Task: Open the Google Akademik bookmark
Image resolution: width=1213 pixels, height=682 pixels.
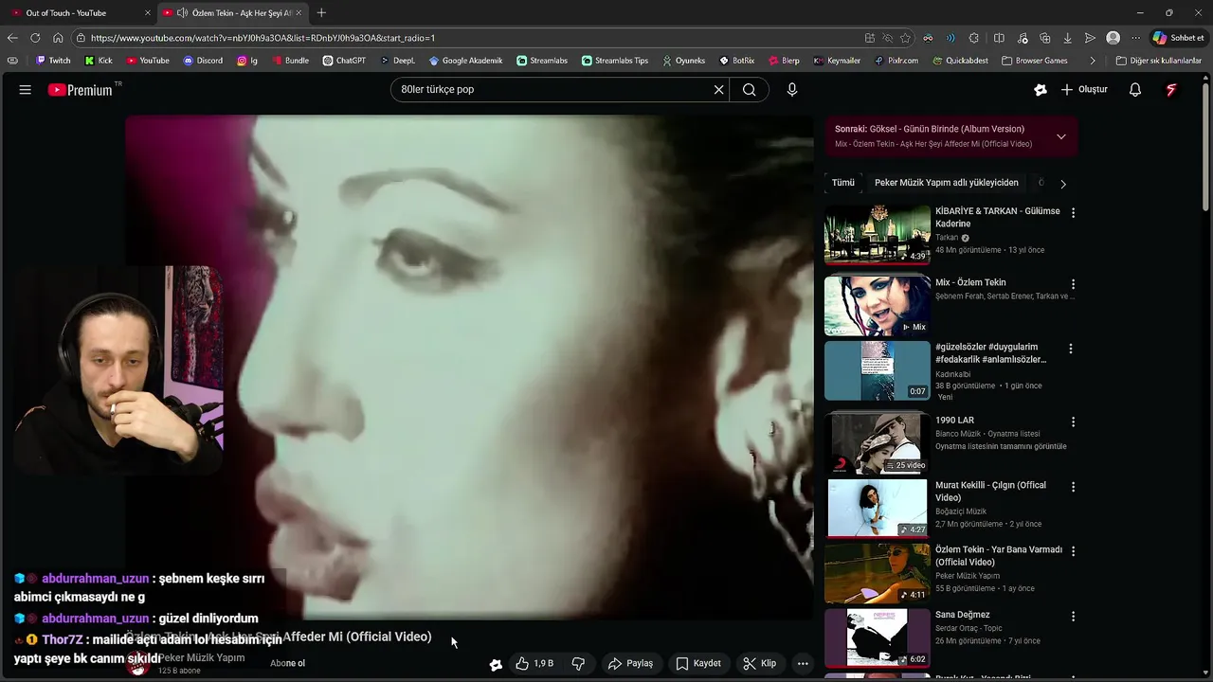Action: click(x=465, y=61)
